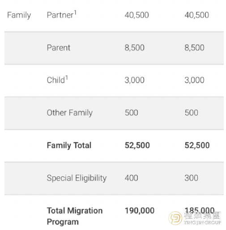Click the first 3,000 Child value
This screenshot has height=230, width=226.
(135, 80)
